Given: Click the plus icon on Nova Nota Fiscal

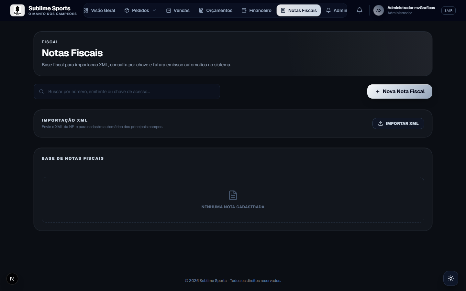Looking at the screenshot, I should 377,92.
